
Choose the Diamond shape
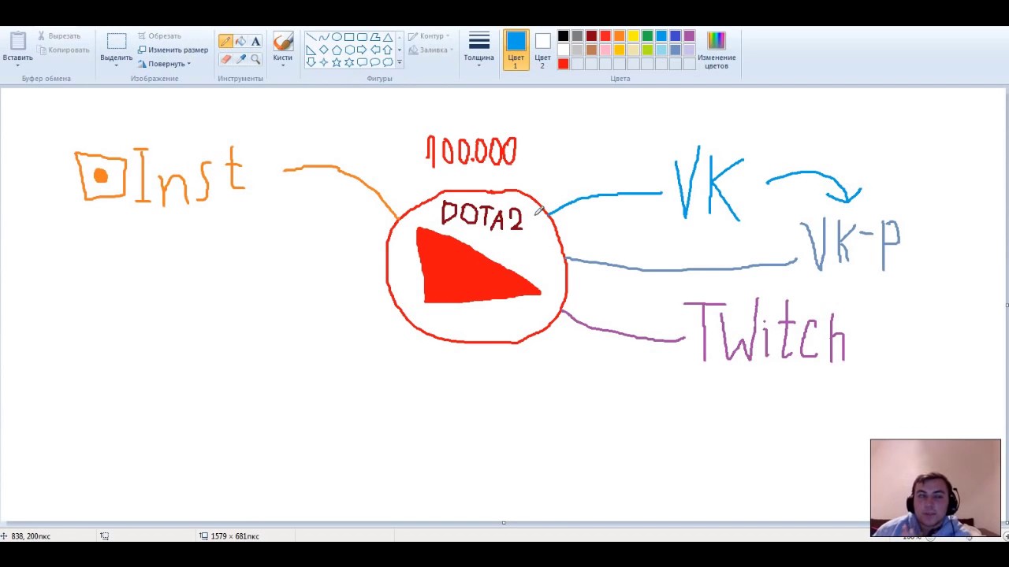point(324,50)
